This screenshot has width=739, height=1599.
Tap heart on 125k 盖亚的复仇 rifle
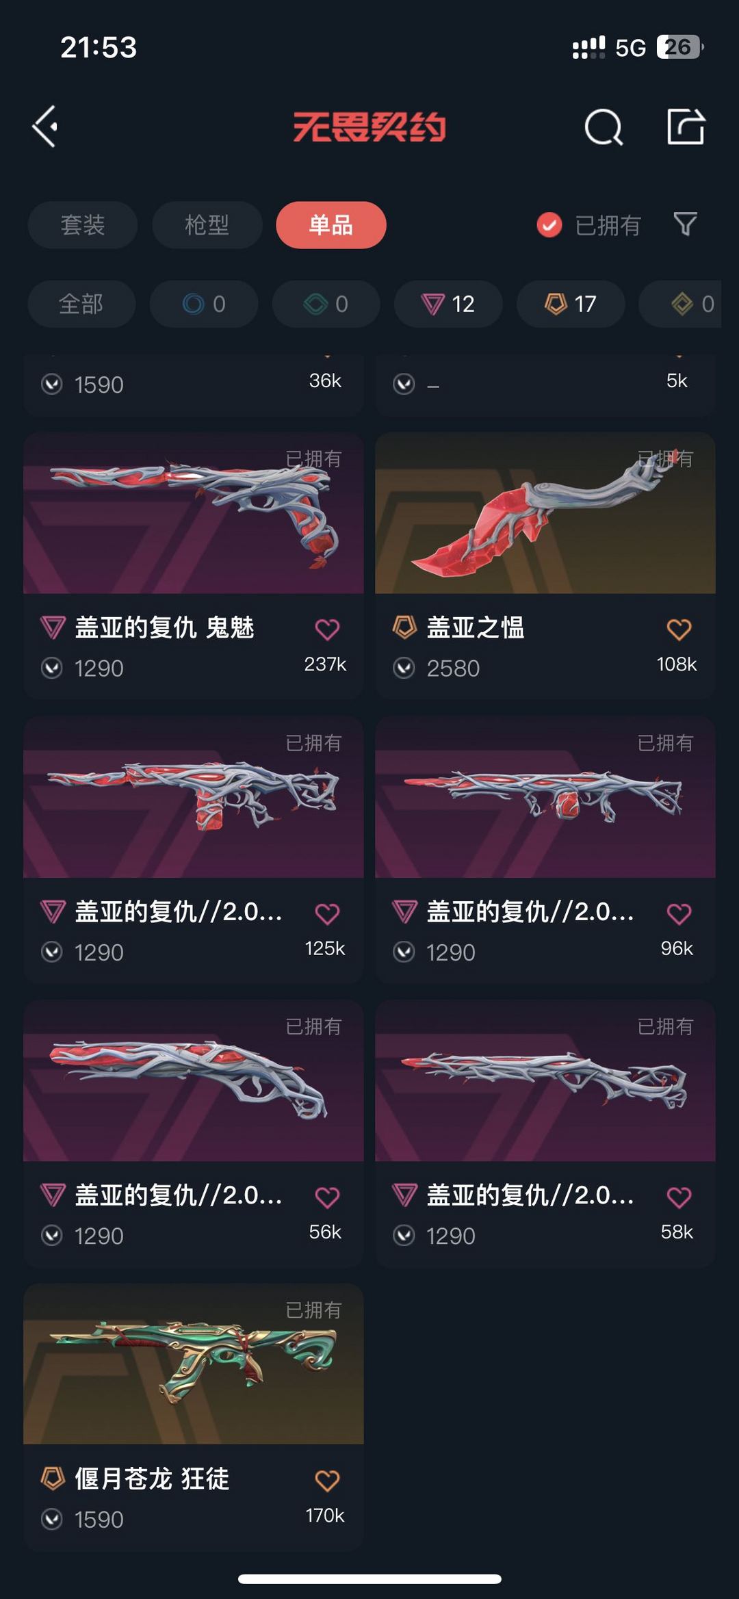[327, 913]
